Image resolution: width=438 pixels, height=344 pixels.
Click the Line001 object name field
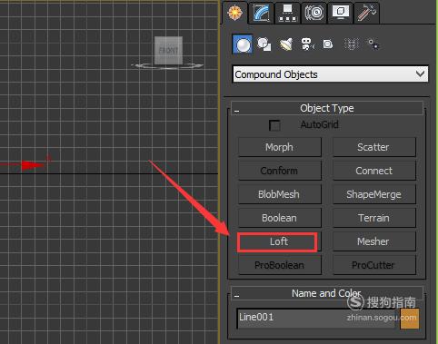click(316, 318)
